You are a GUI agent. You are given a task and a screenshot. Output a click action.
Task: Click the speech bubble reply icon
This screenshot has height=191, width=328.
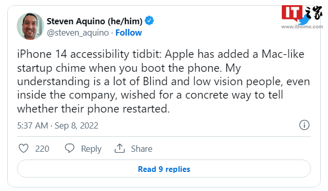69,148
